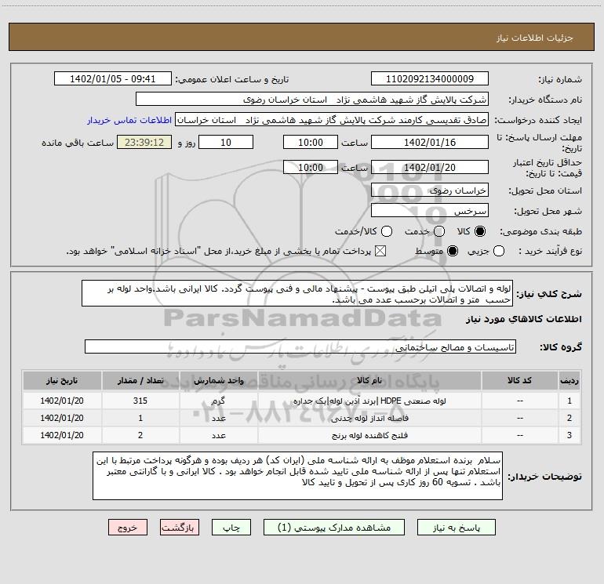
Task: Click the اطلاعات کالاهای مورد نیاز heading
Action: [523, 319]
